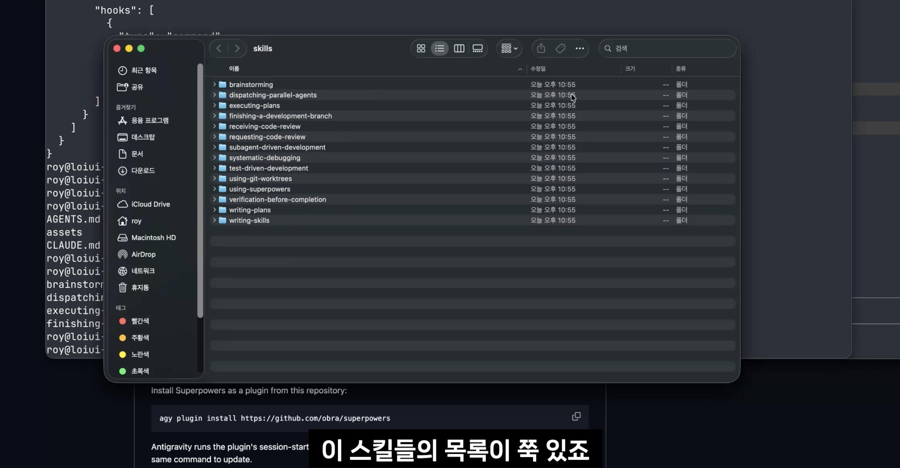
Task: Expand the writing-skills folder chevron
Action: [214, 221]
